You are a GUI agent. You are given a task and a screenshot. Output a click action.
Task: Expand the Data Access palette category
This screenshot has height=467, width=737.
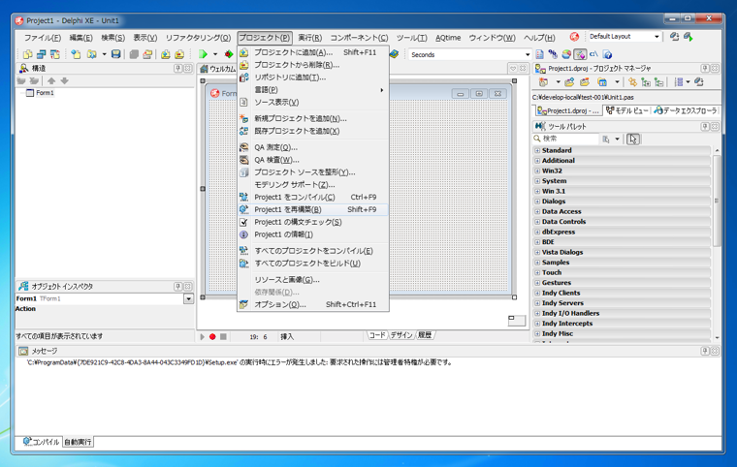[537, 211]
